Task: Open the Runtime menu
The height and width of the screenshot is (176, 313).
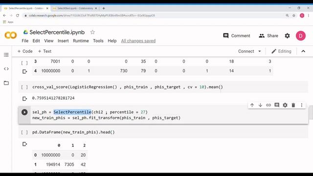Action: point(81,41)
